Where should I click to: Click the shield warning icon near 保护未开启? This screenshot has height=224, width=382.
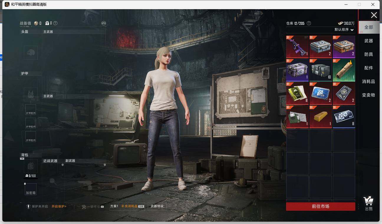29,207
